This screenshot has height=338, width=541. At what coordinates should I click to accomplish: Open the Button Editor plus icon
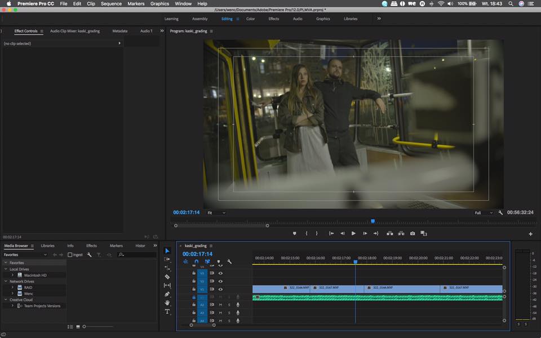pyautogui.click(x=530, y=234)
